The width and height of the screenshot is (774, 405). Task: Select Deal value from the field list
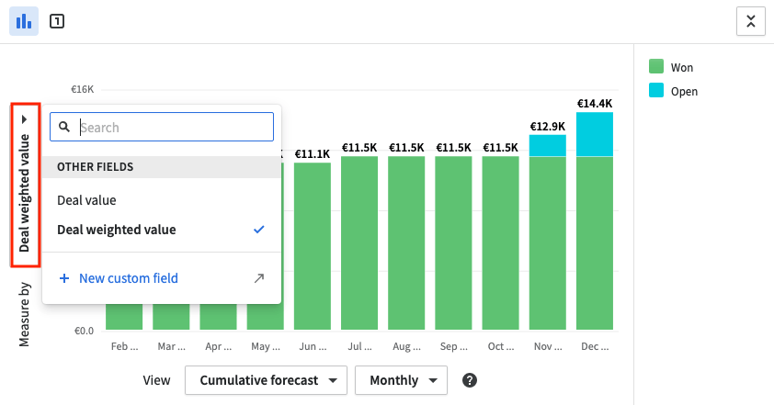tap(86, 199)
